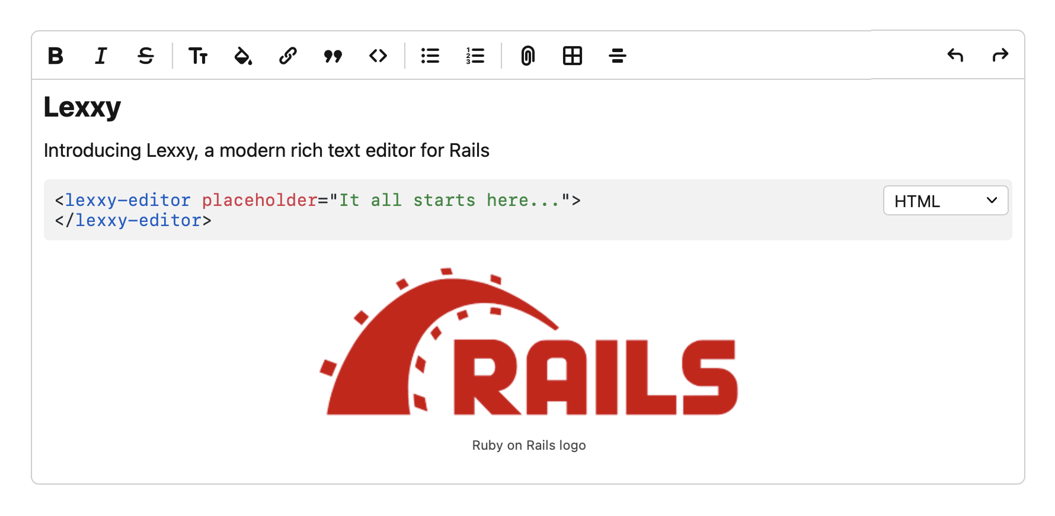Toggle italic formatting

coord(101,56)
